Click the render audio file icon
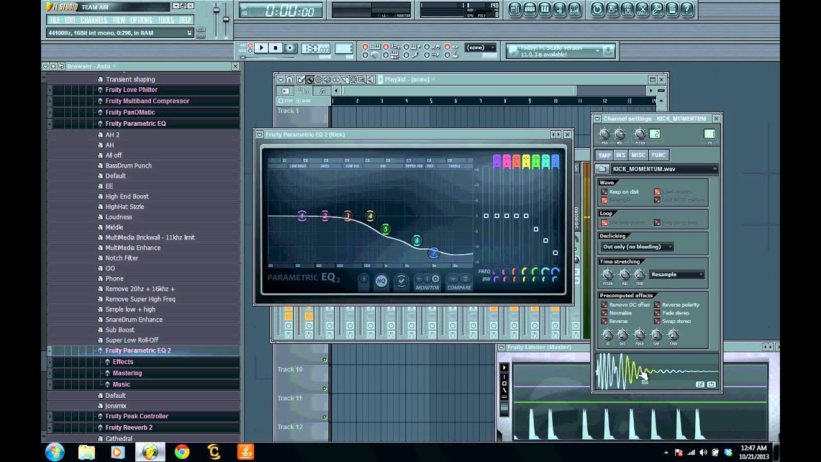 [x=627, y=9]
